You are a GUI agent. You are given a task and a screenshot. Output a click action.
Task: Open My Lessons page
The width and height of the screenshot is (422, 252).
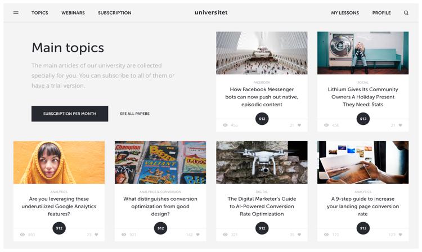coord(345,12)
